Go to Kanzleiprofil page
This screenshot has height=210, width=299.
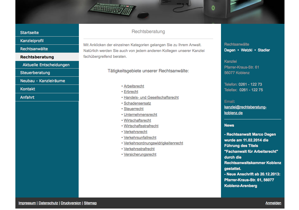(47, 41)
